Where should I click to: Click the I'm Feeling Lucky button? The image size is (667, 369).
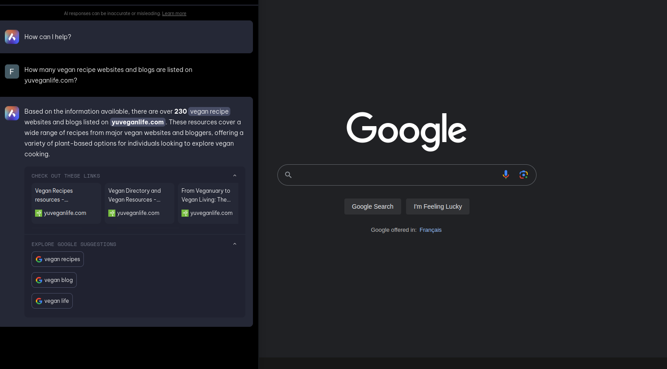pyautogui.click(x=438, y=206)
